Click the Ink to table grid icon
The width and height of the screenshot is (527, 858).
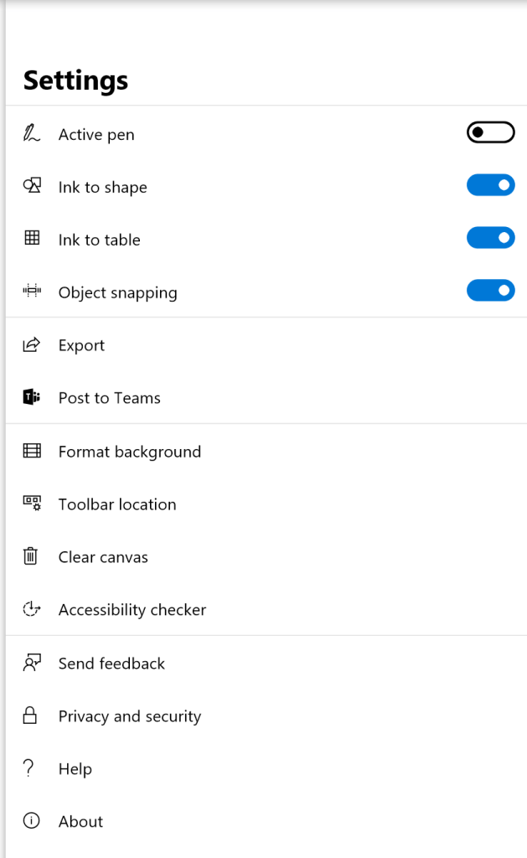(x=32, y=239)
